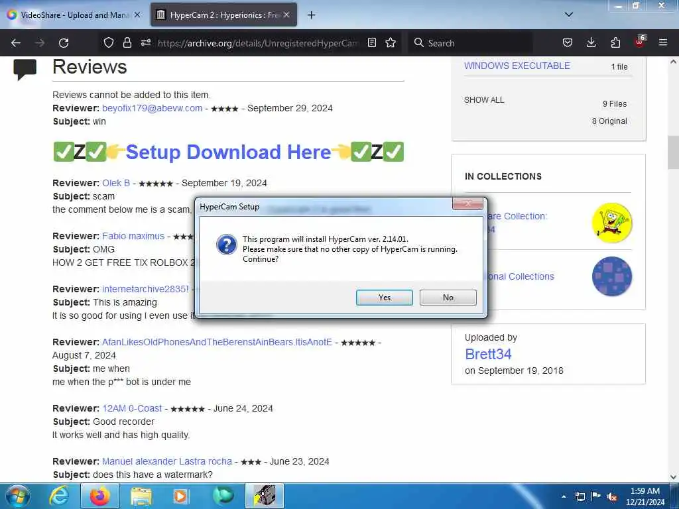This screenshot has width=679, height=509.
Task: Click the green round taskbar app icon
Action: pos(223,496)
